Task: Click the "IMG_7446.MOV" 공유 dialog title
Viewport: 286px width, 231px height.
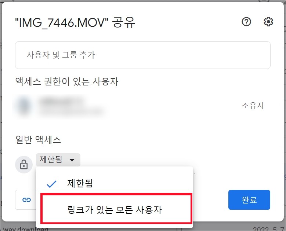Action: pyautogui.click(x=75, y=22)
